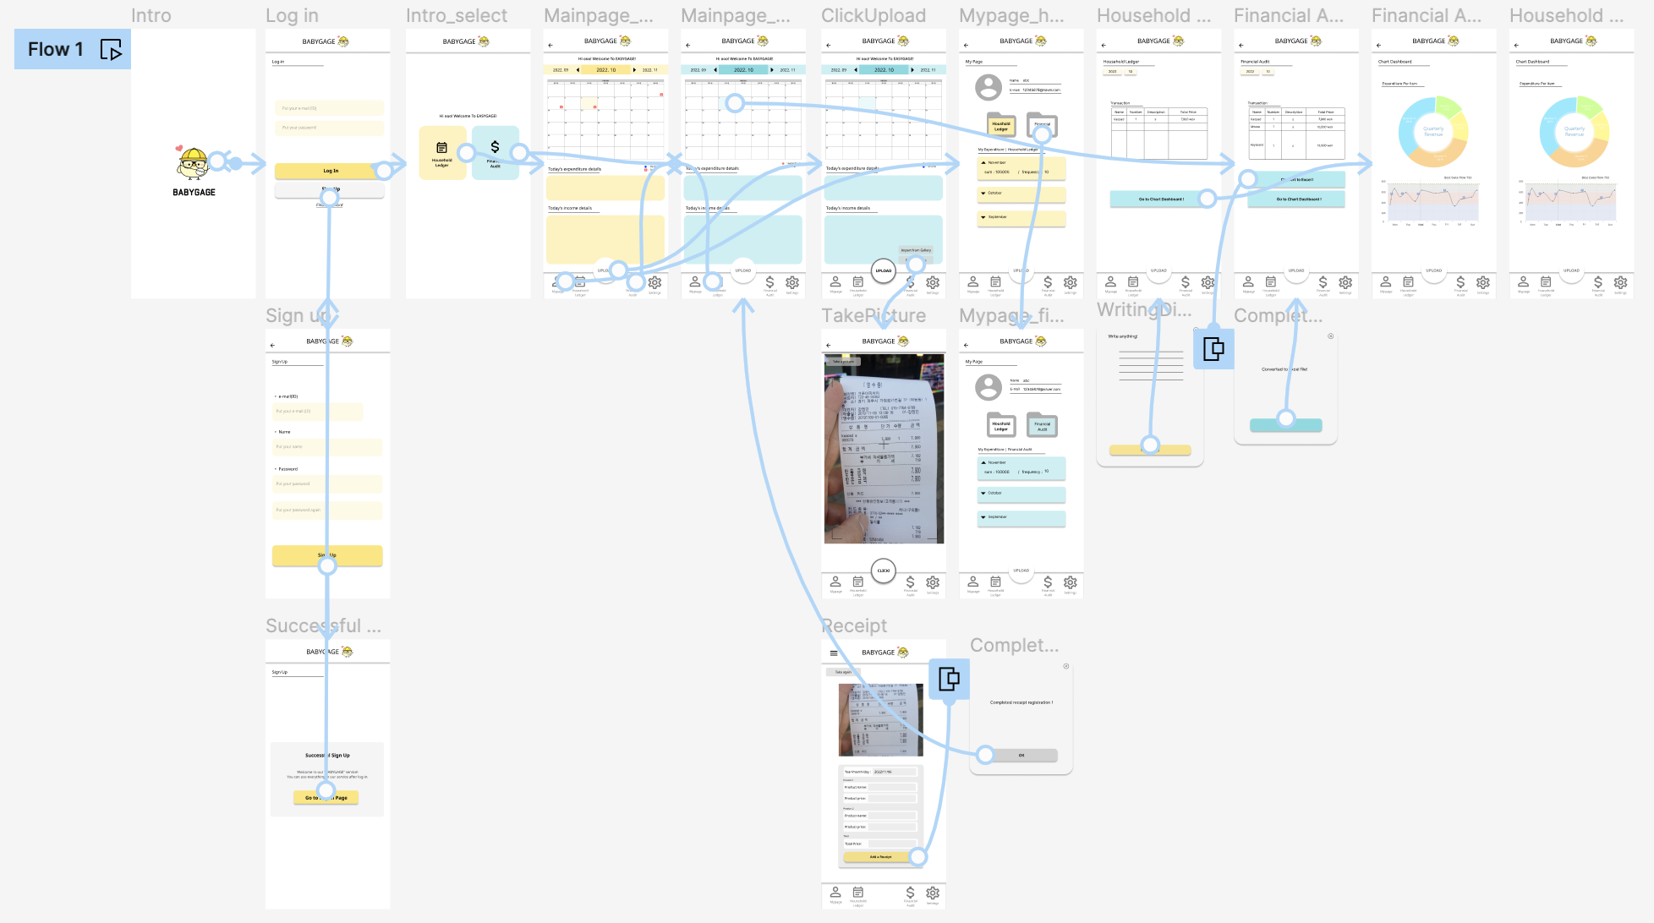Click overlay icon beside Receipt frame

(949, 679)
